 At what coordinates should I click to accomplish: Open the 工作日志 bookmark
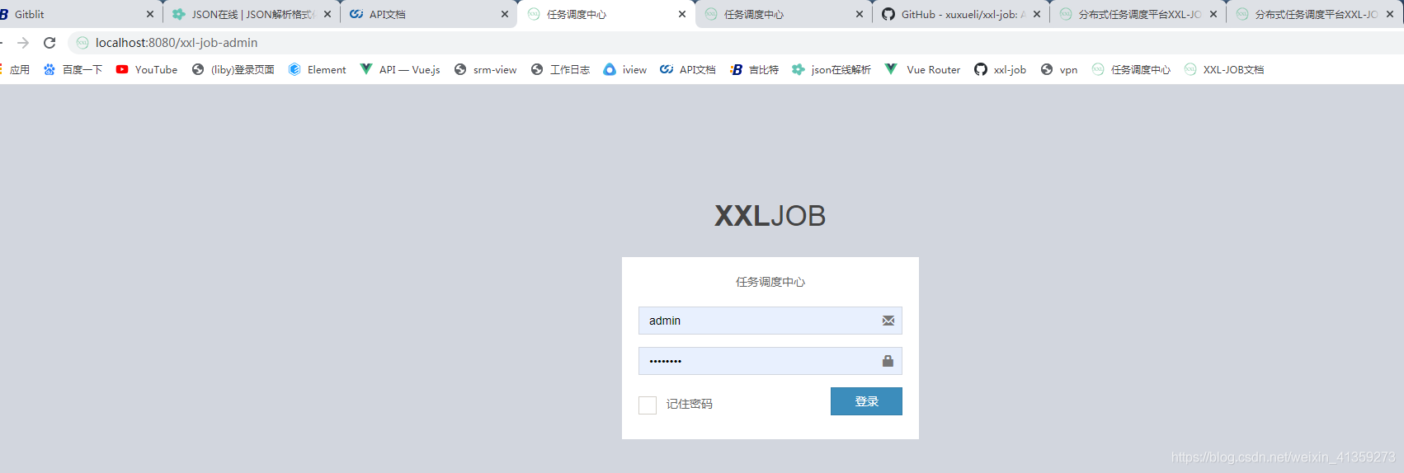pyautogui.click(x=561, y=70)
